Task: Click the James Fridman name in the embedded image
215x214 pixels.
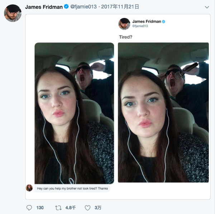Action: pos(147,22)
